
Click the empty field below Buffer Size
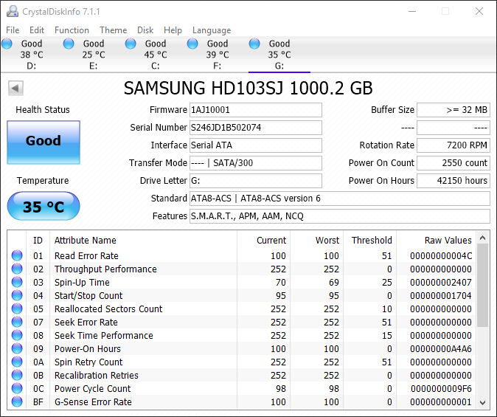(x=453, y=128)
